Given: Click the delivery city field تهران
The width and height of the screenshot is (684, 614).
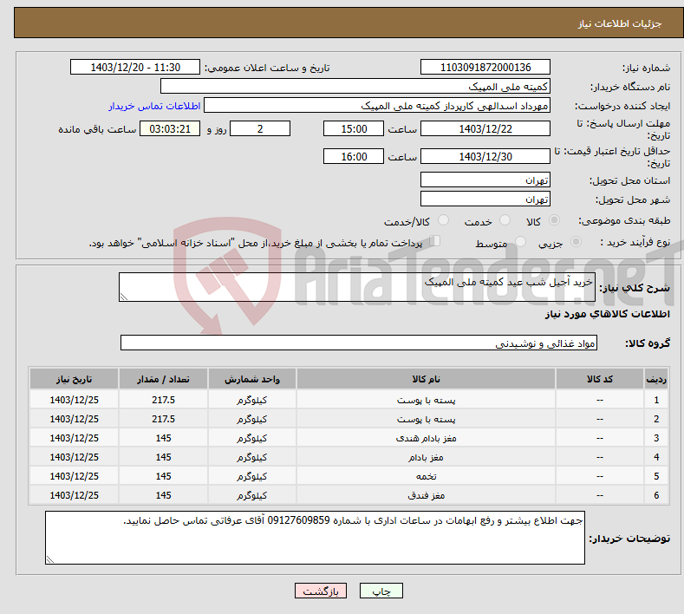Looking at the screenshot, I should [485, 199].
